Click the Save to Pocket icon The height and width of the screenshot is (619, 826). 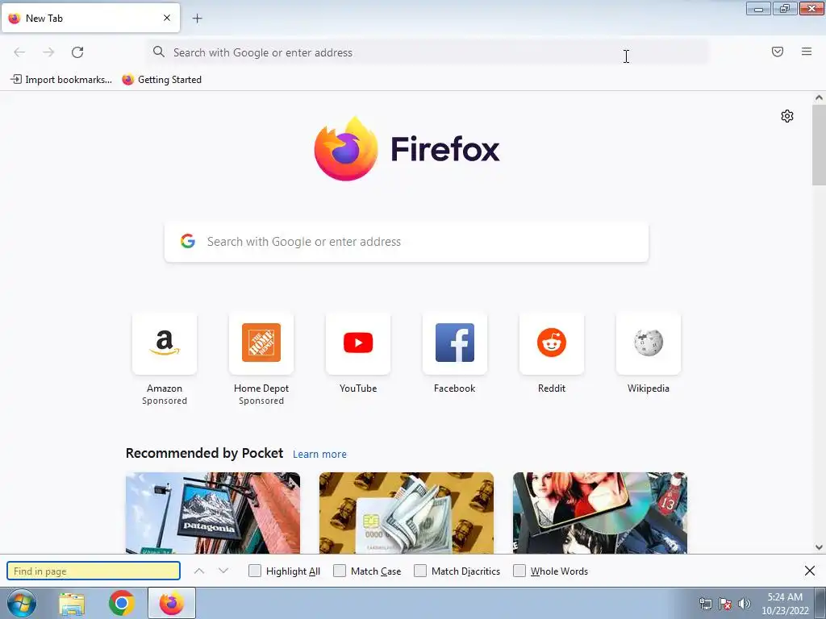[778, 52]
